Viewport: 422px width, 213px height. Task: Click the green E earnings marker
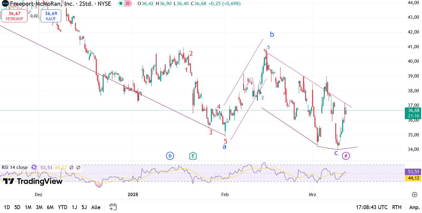[193, 156]
